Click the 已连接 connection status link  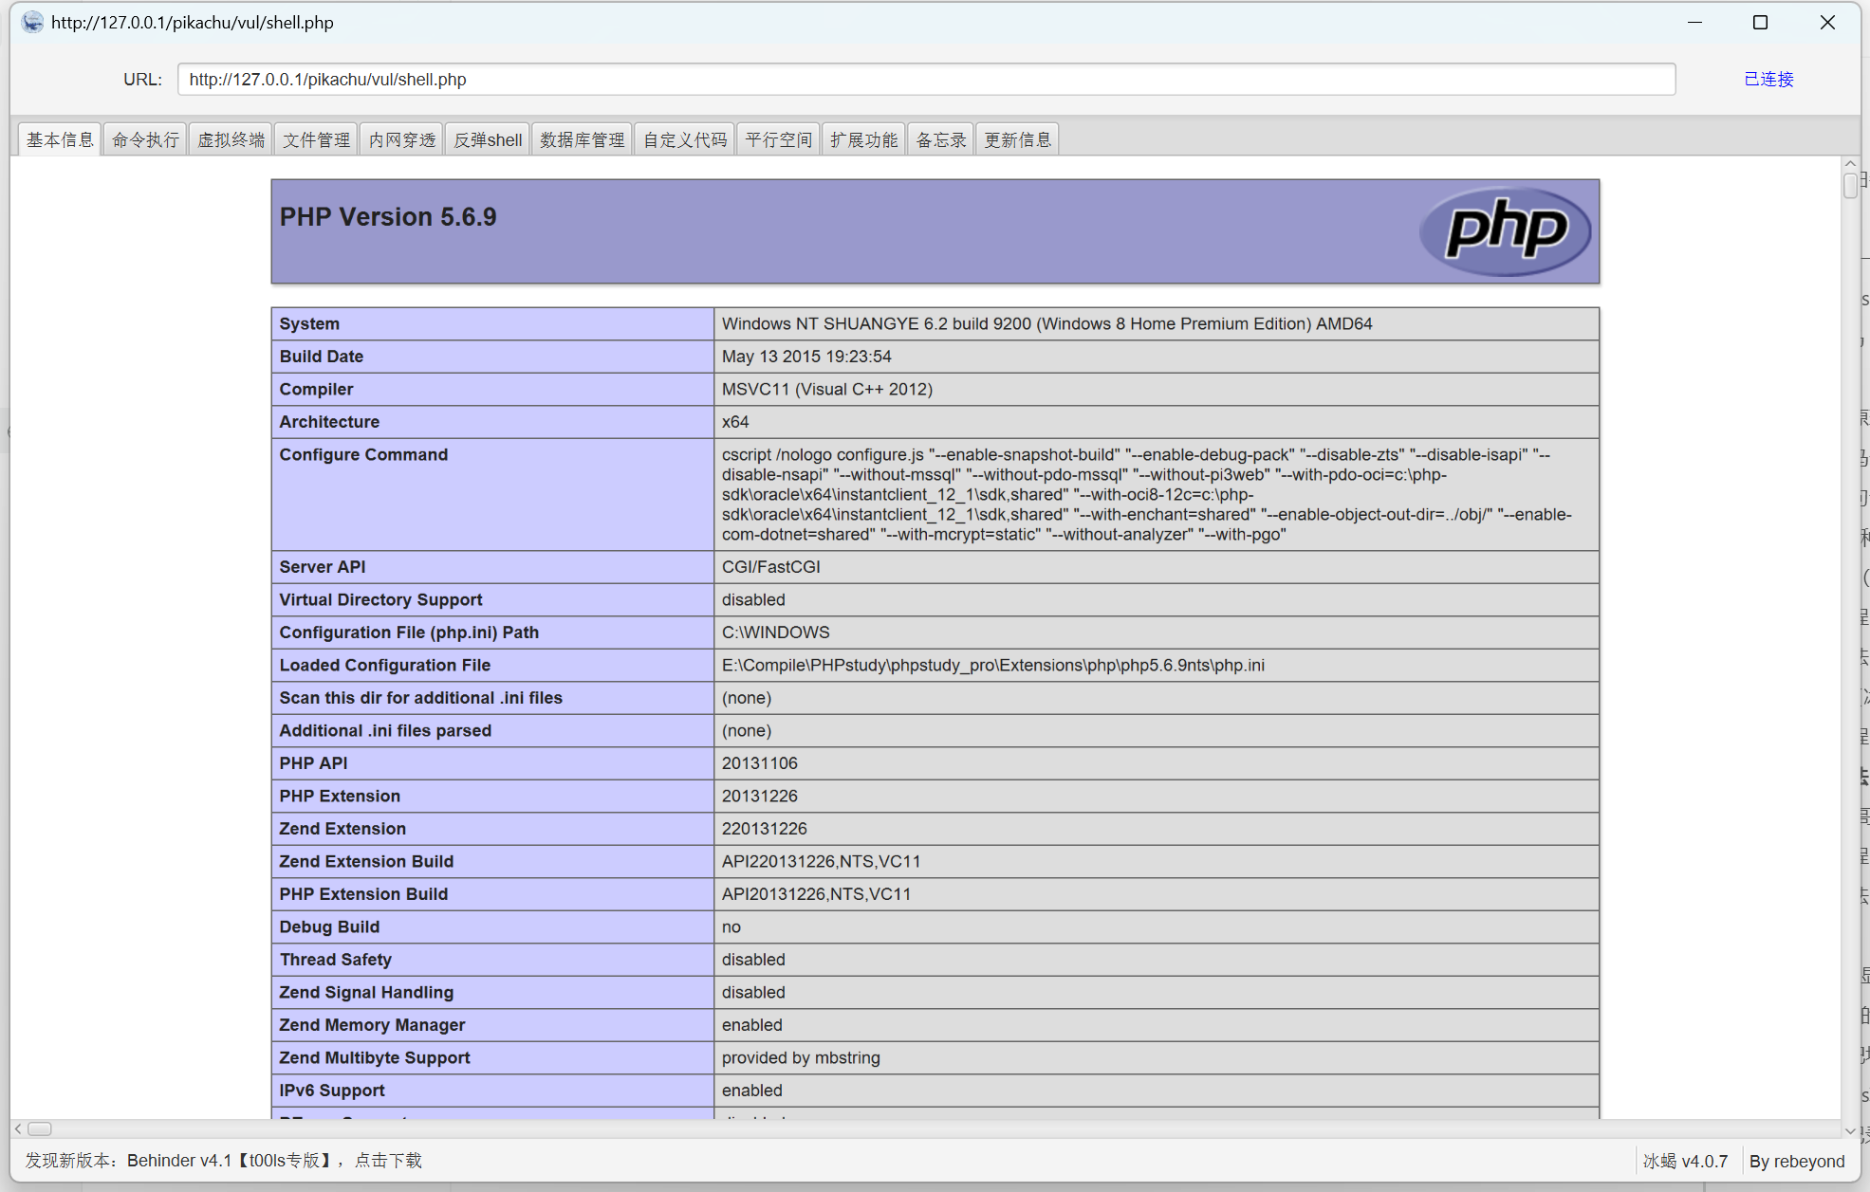[1768, 79]
